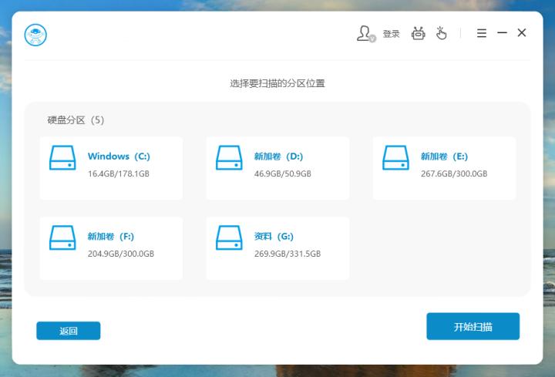This screenshot has width=555, height=377.
Task: Click the app logo icon
Action: click(x=35, y=35)
